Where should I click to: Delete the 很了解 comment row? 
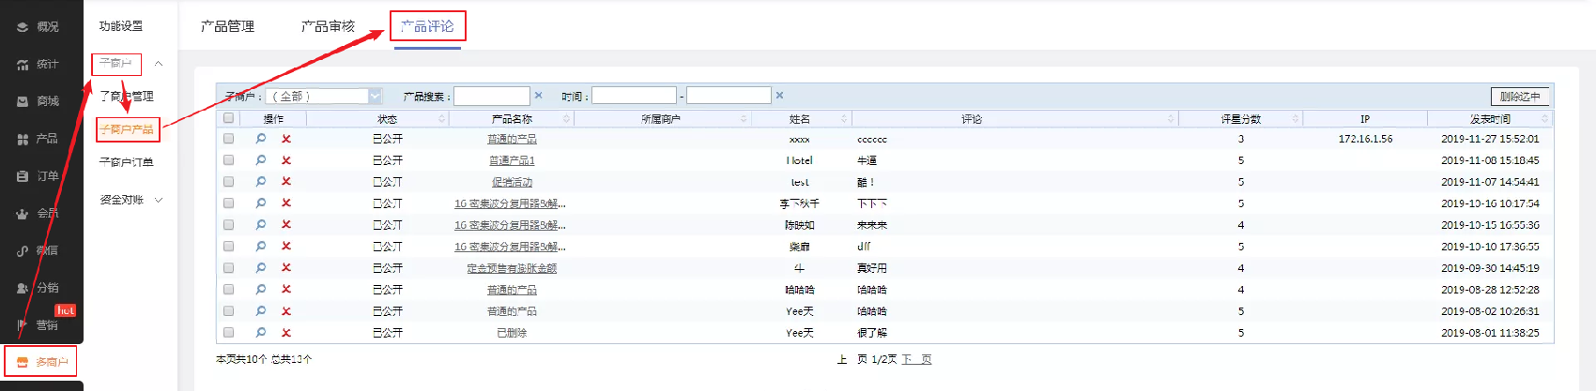click(286, 333)
